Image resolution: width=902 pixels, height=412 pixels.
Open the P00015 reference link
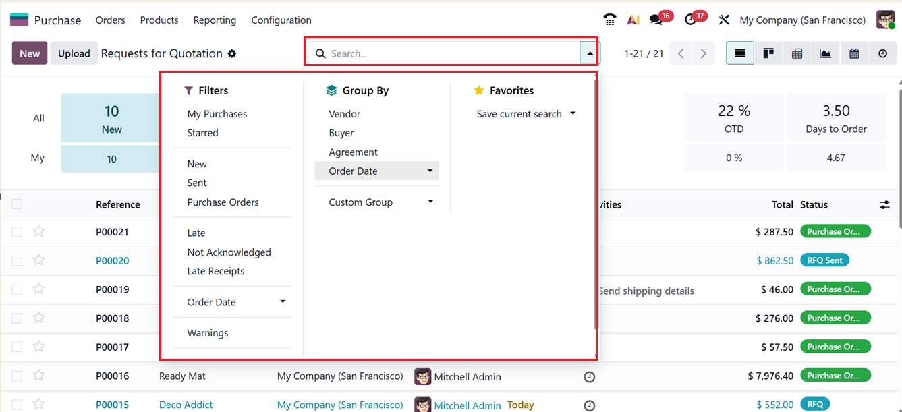(x=112, y=405)
